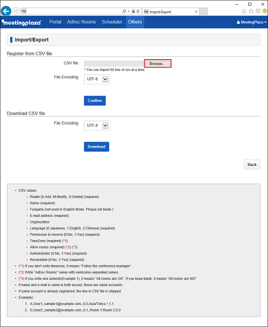Open the Adhoc Rooms menu item
This screenshot has width=268, height=327.
(81, 22)
